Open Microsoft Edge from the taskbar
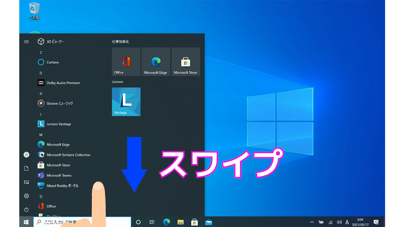Viewport: 404px width, 227px height. tap(166, 222)
